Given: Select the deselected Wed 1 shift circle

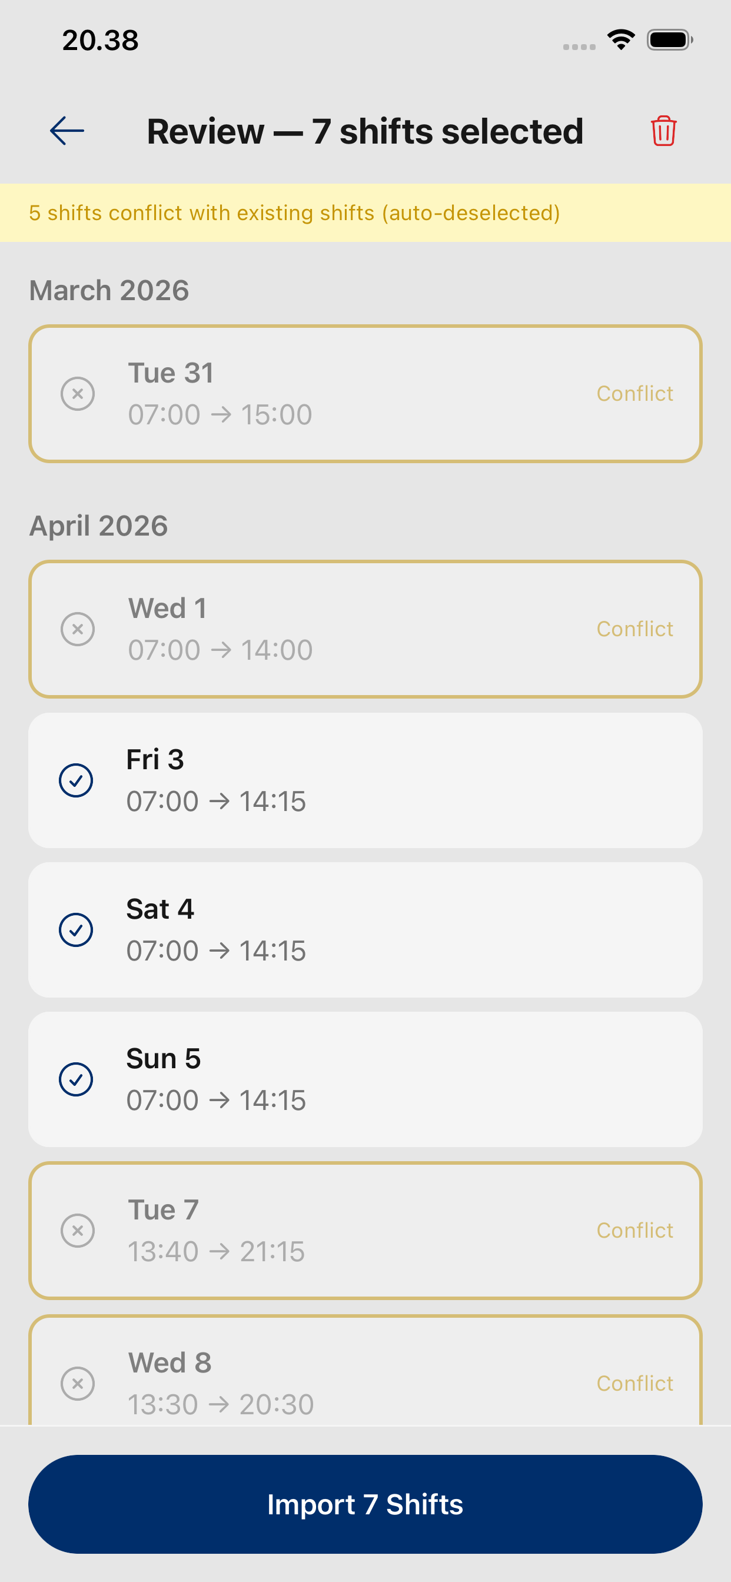Looking at the screenshot, I should [x=78, y=629].
